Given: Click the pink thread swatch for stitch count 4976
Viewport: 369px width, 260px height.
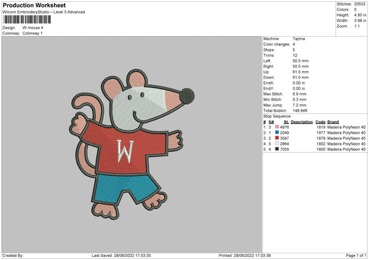Looking at the screenshot, I should 277,127.
